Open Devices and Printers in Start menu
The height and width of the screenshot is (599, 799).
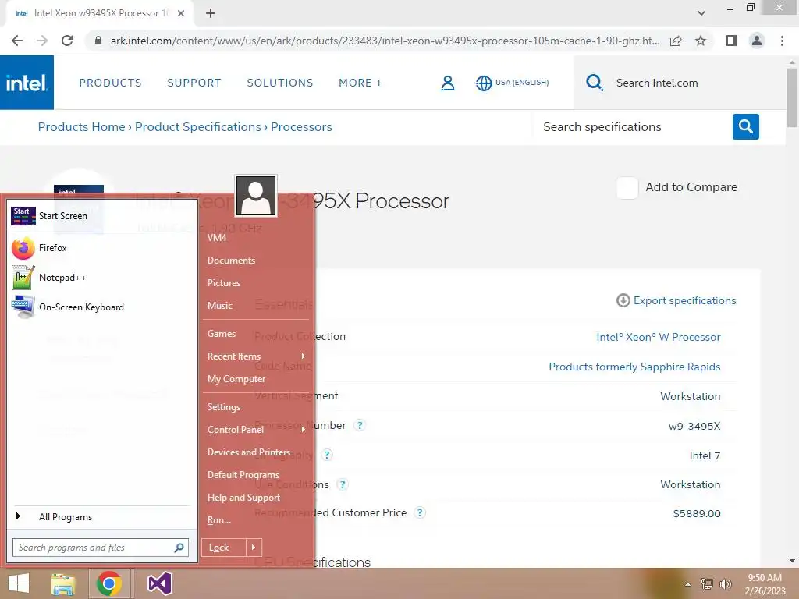click(249, 452)
